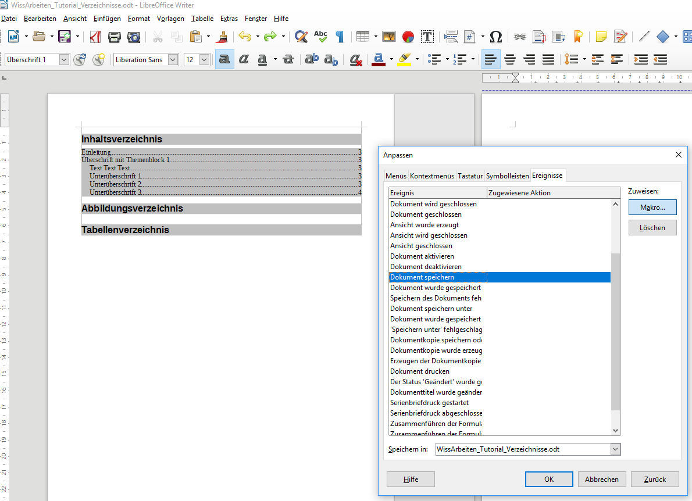Screen dimensions: 692x501
Task: Clear direct formatting
Action: pyautogui.click(x=356, y=59)
